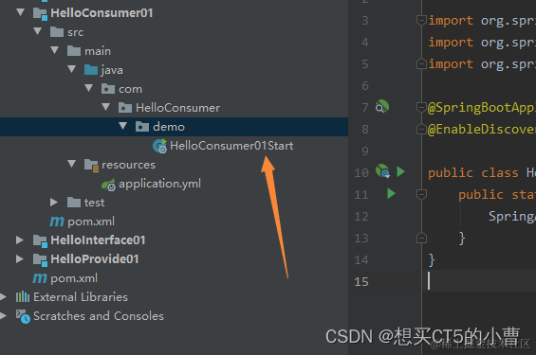
Task: Expand External Libraries node arrow
Action: tap(3, 296)
